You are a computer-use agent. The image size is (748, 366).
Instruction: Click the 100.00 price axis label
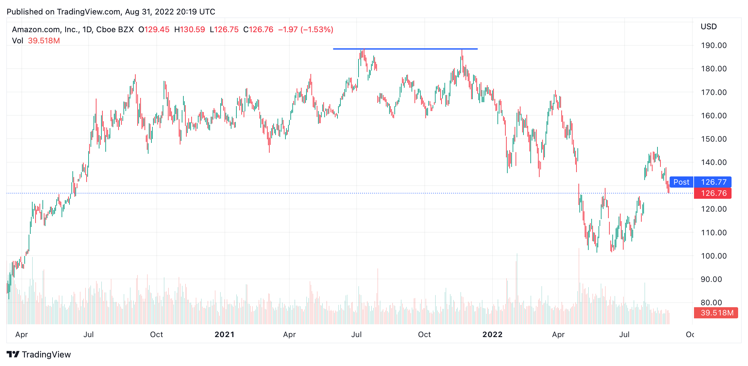coord(714,256)
